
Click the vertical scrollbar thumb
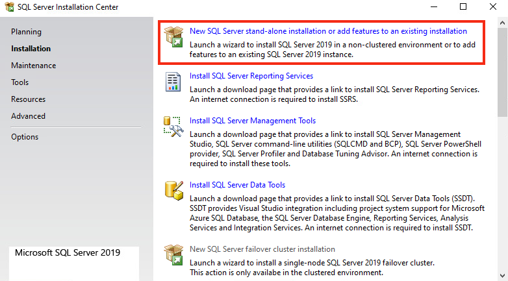[x=503, y=72]
